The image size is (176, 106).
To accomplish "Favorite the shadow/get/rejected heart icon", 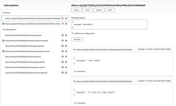I will (62, 46).
